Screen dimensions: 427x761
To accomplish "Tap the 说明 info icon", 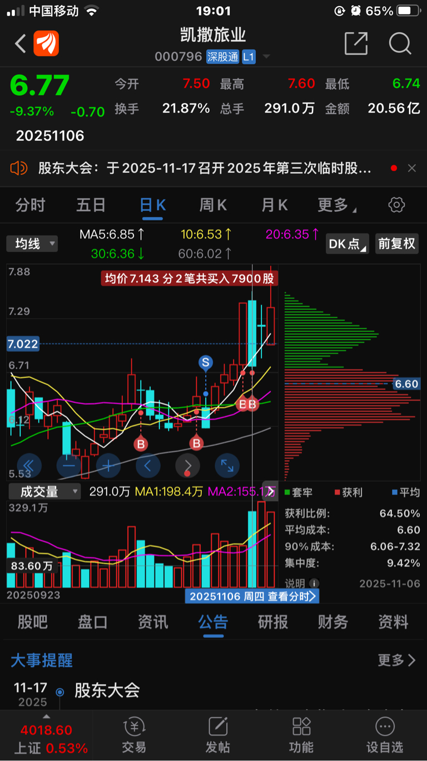I will 314,583.
